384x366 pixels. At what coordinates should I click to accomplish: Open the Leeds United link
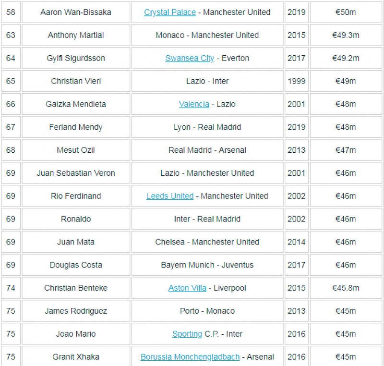pos(170,196)
